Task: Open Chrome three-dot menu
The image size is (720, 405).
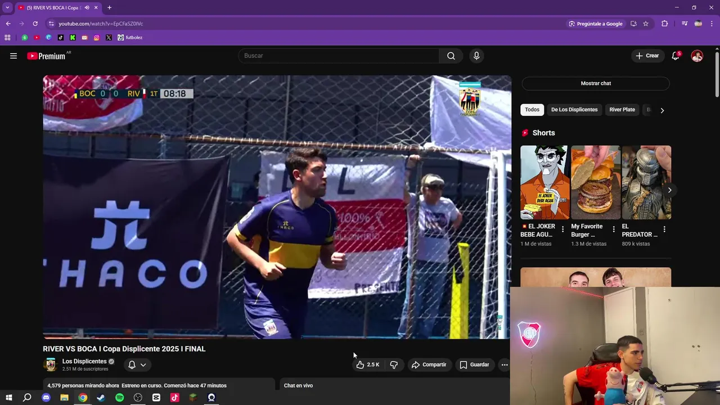Action: click(x=712, y=24)
